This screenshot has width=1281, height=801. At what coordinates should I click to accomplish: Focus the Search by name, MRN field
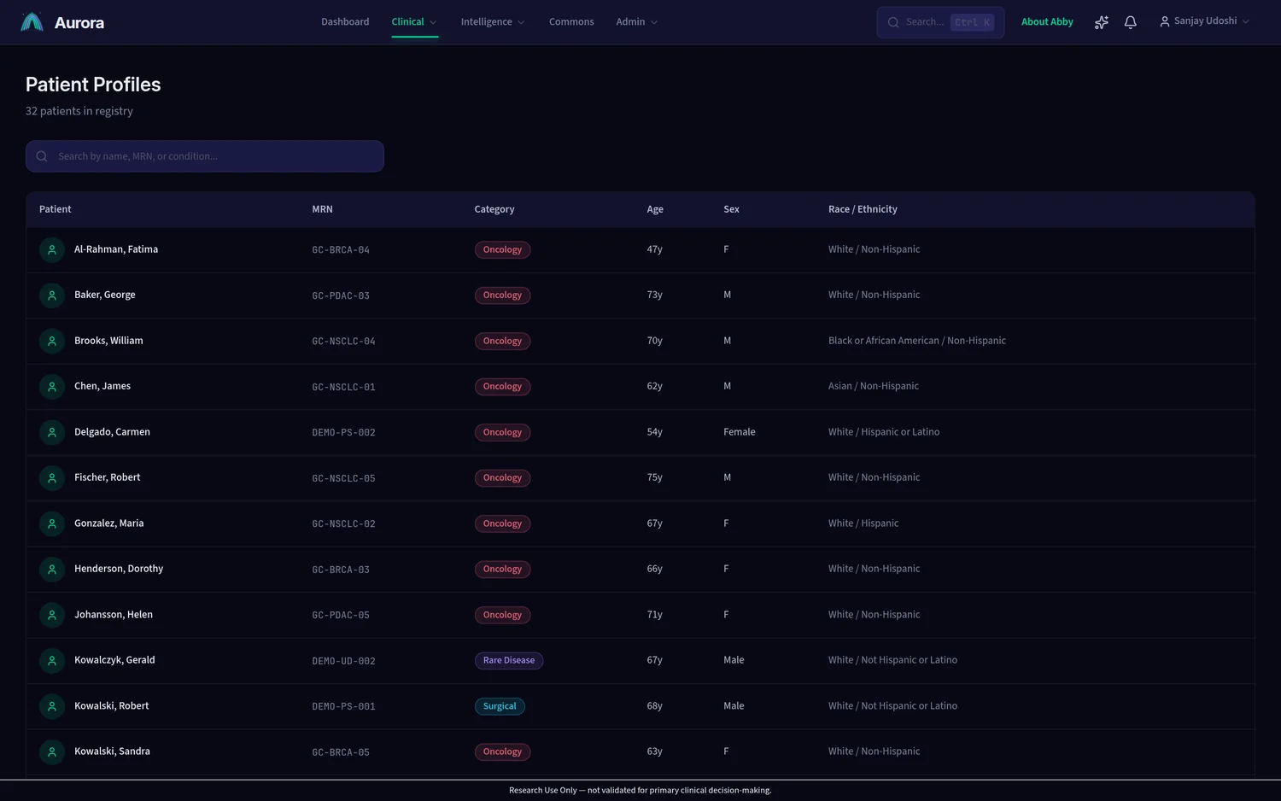tap(205, 156)
